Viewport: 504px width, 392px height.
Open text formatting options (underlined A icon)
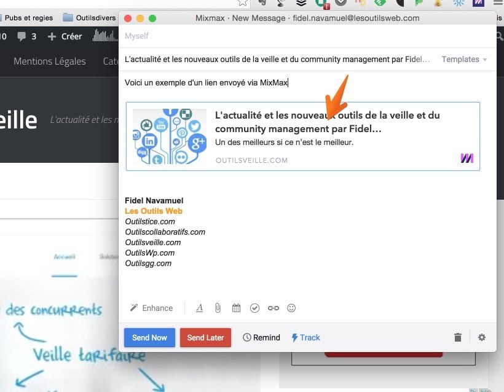click(x=199, y=308)
